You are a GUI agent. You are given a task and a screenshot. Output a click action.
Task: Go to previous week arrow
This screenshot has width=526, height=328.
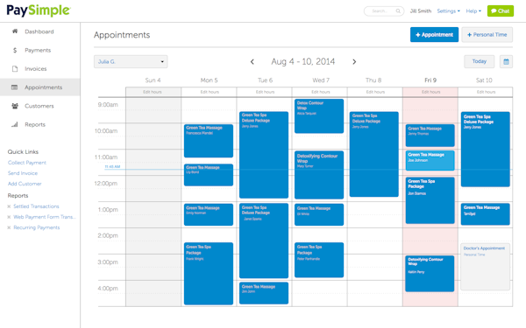[x=252, y=61]
